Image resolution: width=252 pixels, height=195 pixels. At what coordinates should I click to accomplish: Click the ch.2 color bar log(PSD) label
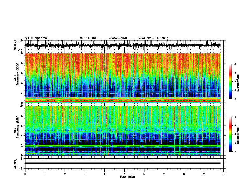click(x=238, y=136)
